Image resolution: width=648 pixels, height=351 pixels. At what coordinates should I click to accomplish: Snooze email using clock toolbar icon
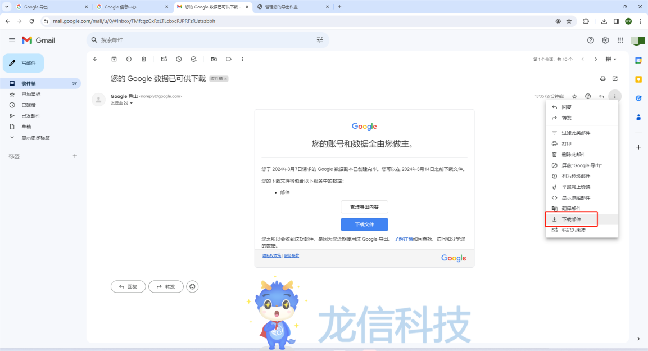pyautogui.click(x=179, y=59)
